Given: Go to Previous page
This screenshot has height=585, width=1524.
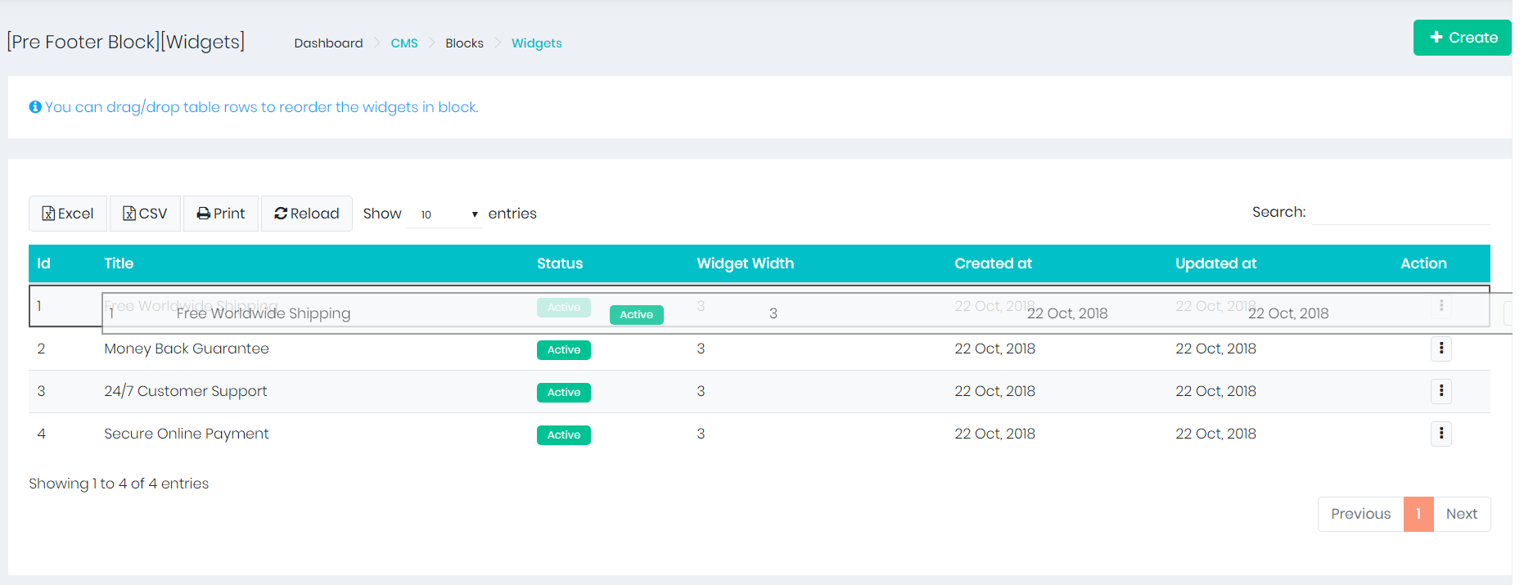Looking at the screenshot, I should (1360, 514).
